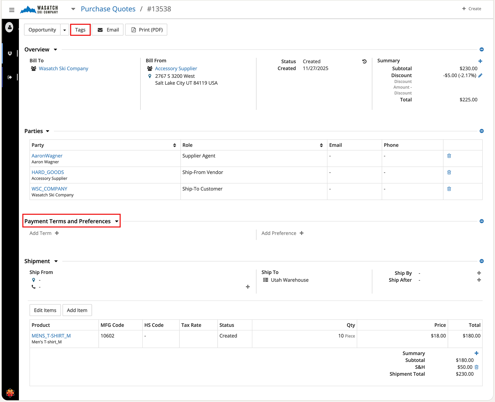
Task: Remove HARD_GOODS party with trash icon
Action: click(x=449, y=172)
